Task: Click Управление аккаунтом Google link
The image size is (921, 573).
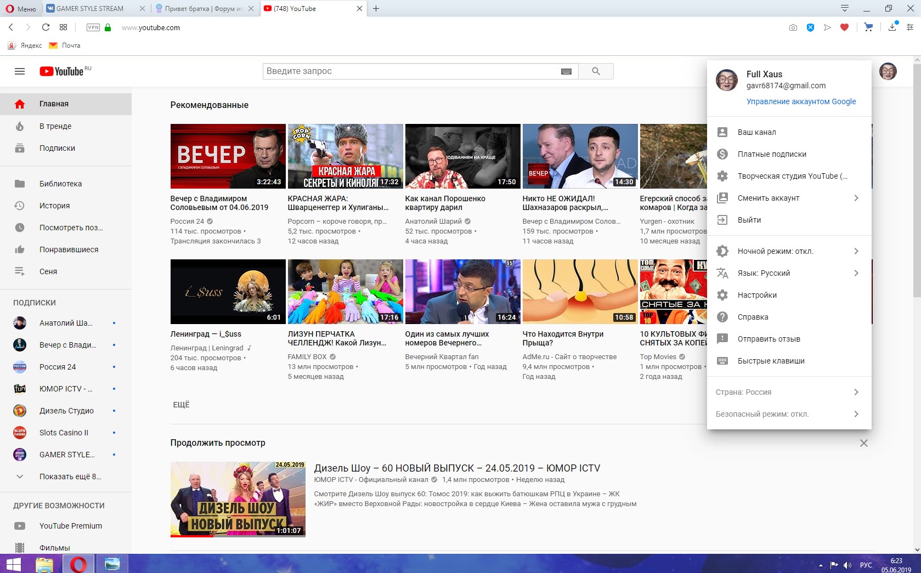Action: coord(801,101)
